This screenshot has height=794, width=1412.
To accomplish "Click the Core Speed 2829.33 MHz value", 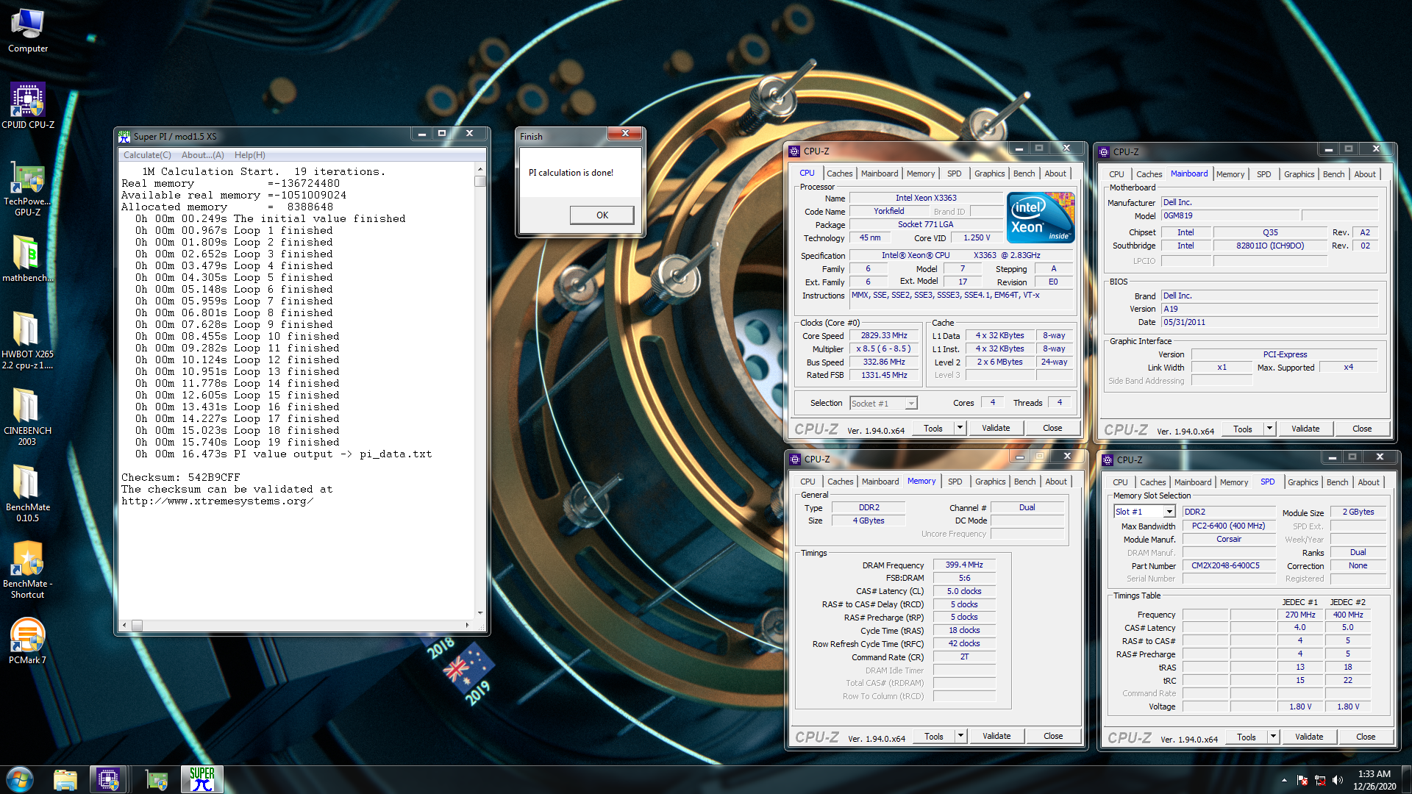I will (884, 335).
